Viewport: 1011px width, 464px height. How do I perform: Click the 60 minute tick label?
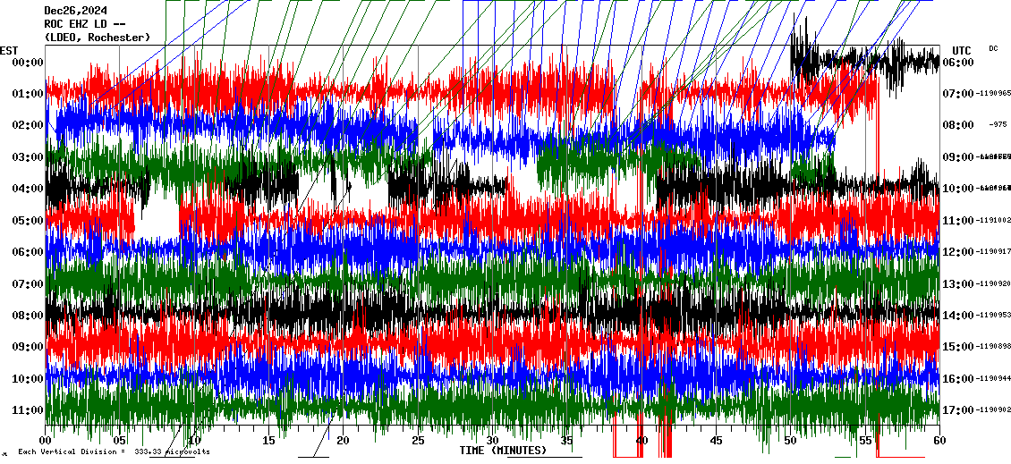coord(939,441)
